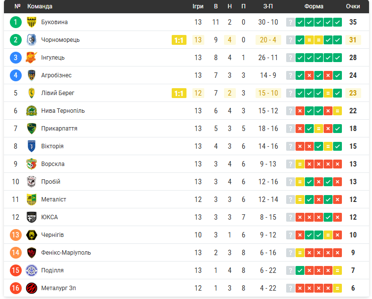Viewport: 372px width, 299px height.
Task: Click the Буковина team logo
Action: [x=32, y=22]
